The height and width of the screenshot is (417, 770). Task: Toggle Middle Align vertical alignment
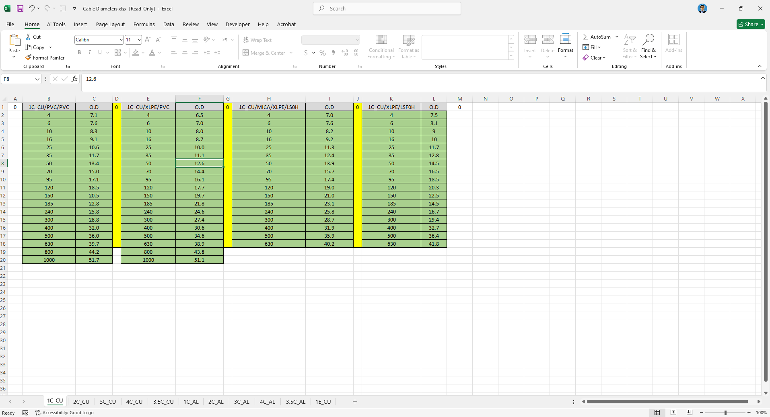click(x=185, y=39)
